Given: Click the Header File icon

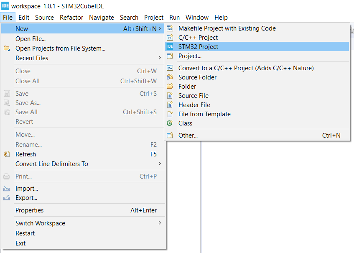Looking at the screenshot, I should [x=170, y=105].
